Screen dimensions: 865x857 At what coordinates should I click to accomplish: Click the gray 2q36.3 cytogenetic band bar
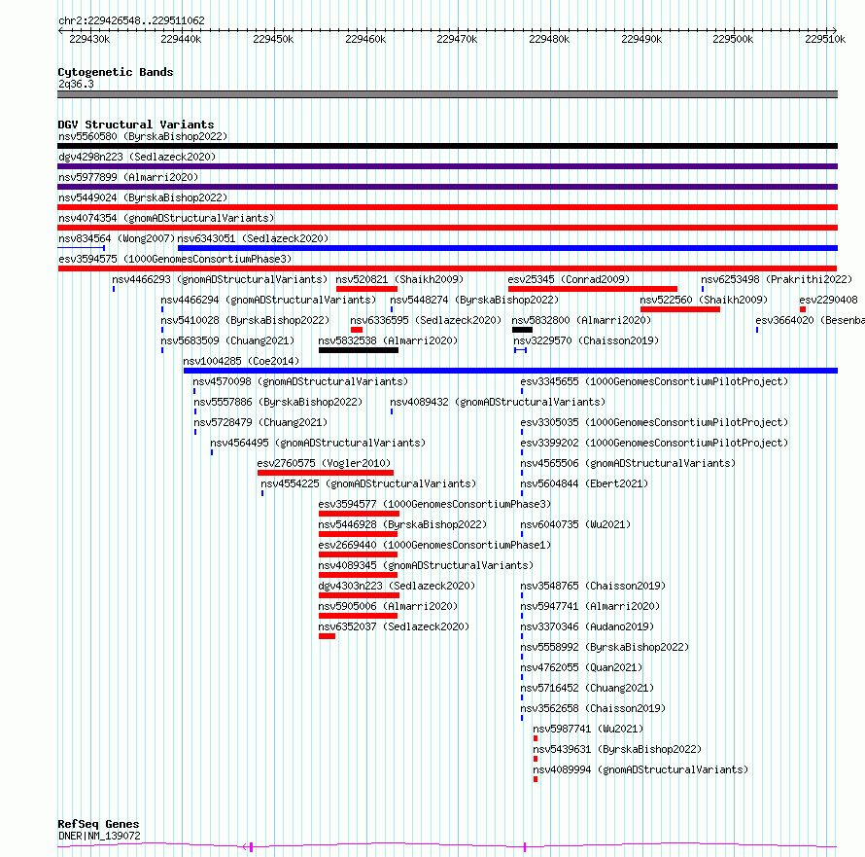(x=447, y=94)
